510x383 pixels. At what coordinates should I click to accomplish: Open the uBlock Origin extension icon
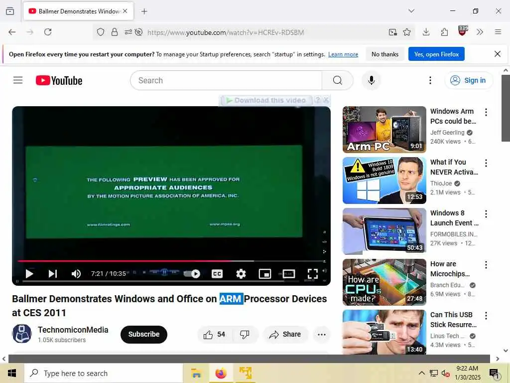click(x=463, y=31)
